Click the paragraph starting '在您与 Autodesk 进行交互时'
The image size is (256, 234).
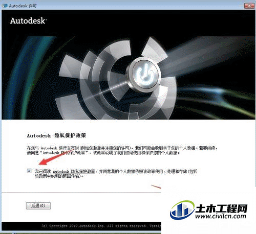[x=122, y=150]
